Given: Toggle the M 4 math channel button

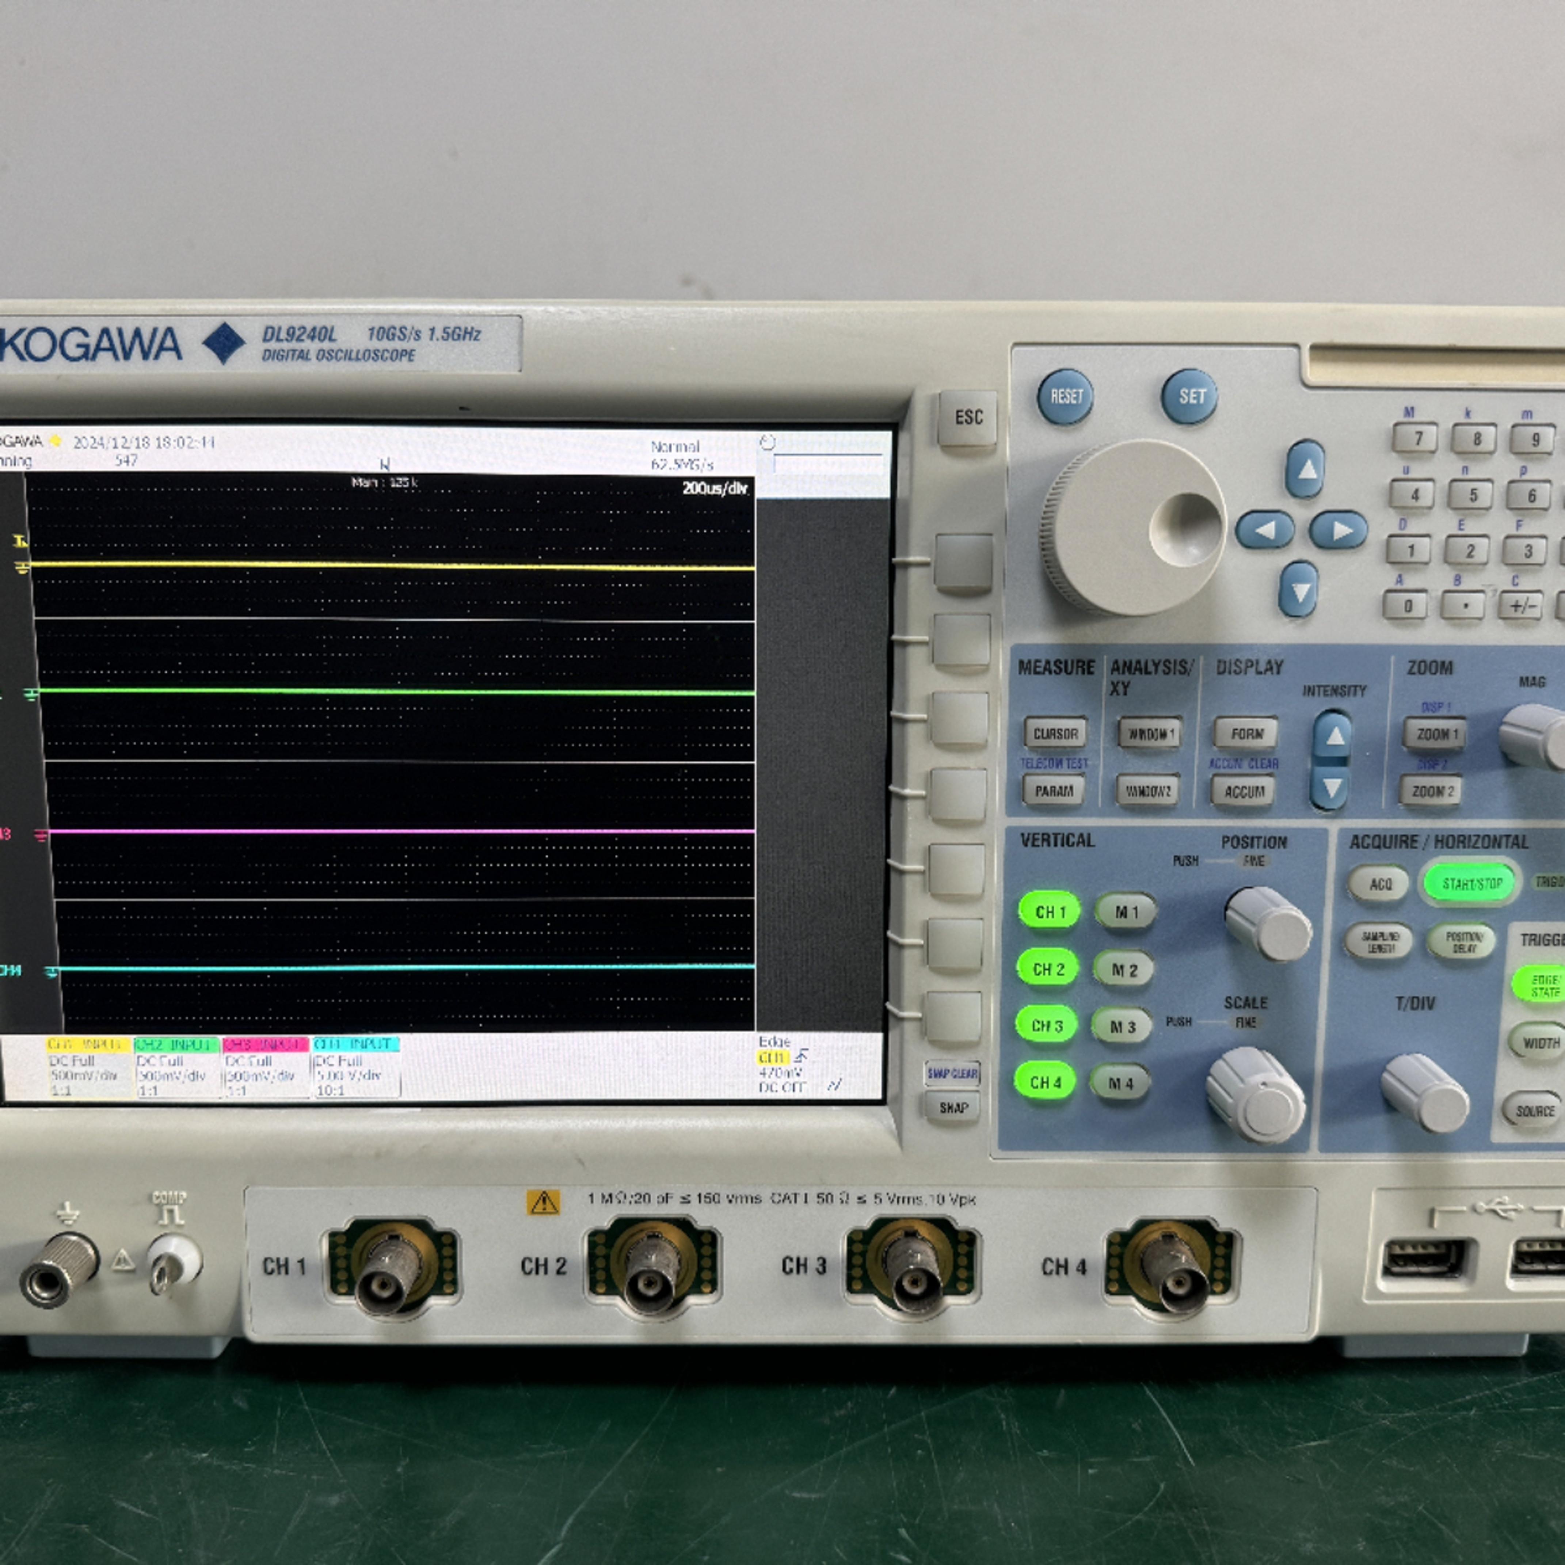Looking at the screenshot, I should (x=1120, y=1084).
